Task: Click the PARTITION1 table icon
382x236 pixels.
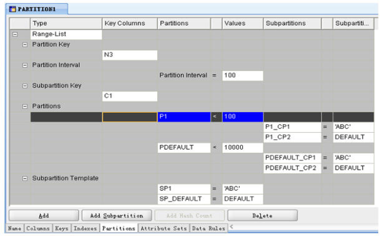Action: [x=12, y=9]
